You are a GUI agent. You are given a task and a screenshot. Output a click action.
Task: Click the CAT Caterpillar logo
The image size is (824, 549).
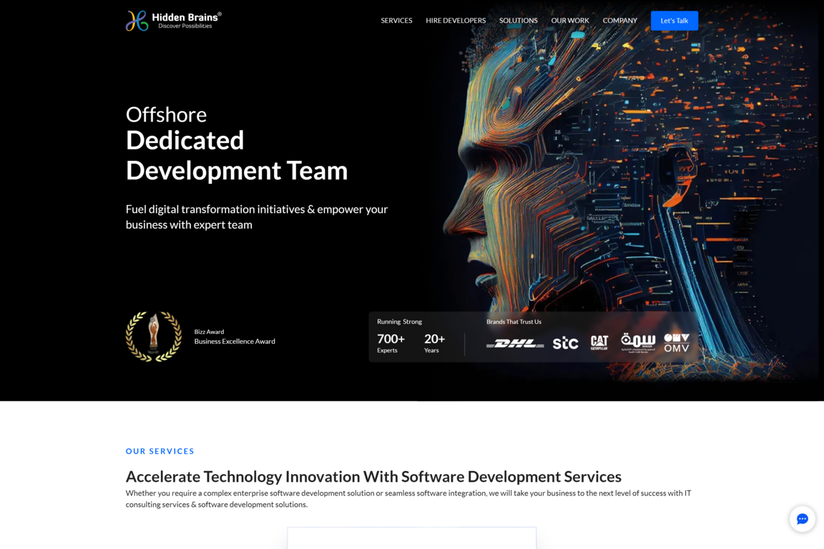click(x=599, y=342)
